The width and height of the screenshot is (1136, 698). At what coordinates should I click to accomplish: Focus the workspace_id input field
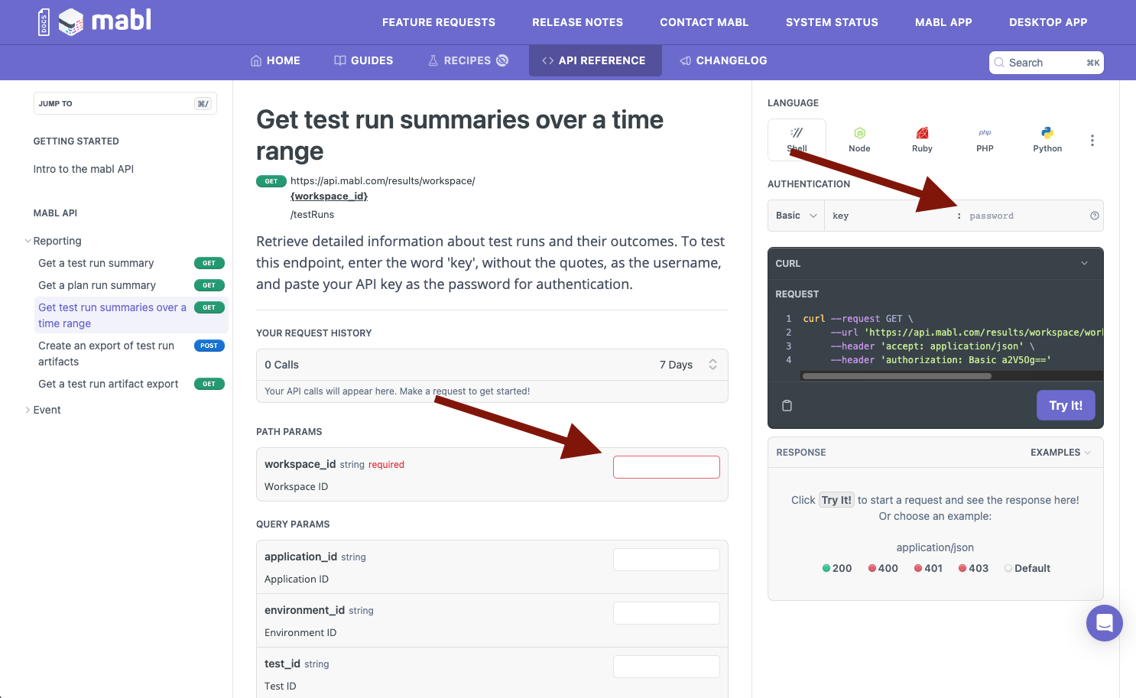667,467
